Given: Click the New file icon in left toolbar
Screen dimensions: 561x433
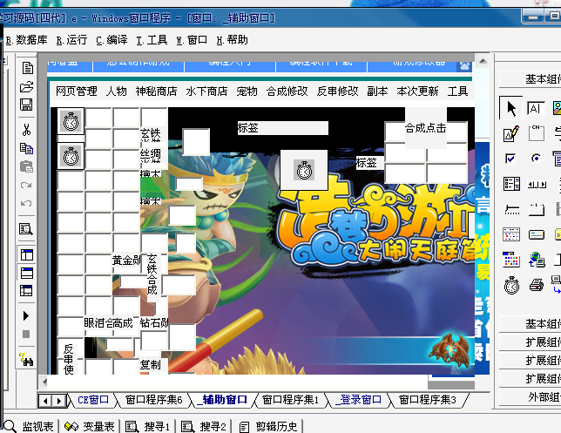Looking at the screenshot, I should click(x=27, y=68).
